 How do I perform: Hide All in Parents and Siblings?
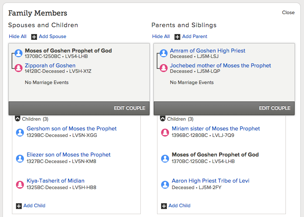[161, 36]
